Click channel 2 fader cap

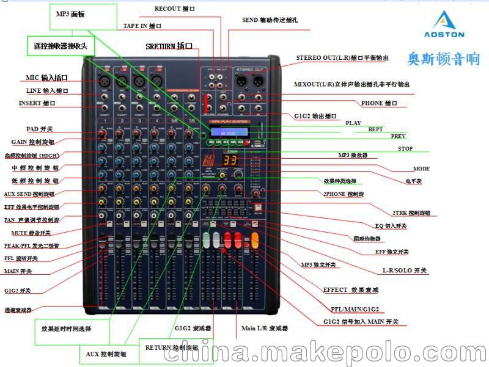[x=119, y=242]
